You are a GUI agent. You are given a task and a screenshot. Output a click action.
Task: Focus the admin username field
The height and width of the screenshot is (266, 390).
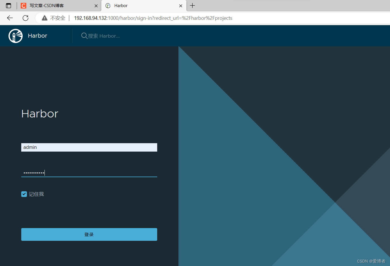pyautogui.click(x=89, y=147)
